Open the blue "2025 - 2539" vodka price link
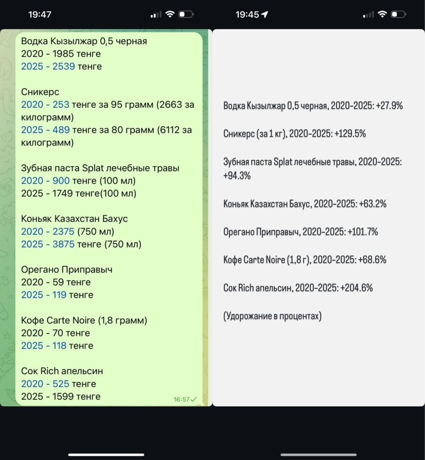425x460 pixels. click(48, 66)
